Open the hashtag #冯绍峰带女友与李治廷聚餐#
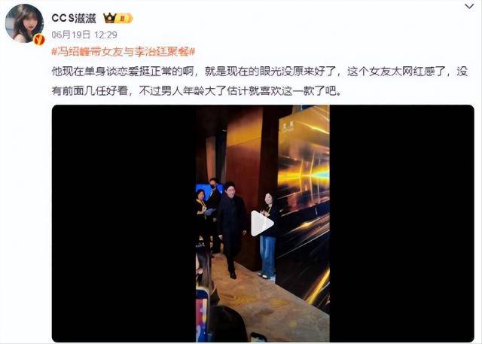Image resolution: width=482 pixels, height=344 pixels. (x=124, y=52)
